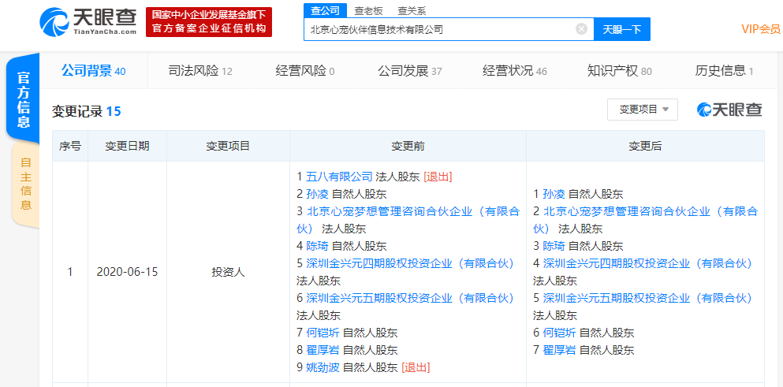This screenshot has height=387, width=783.
Task: Open the 五八有限公司 shareholder link
Action: point(339,177)
